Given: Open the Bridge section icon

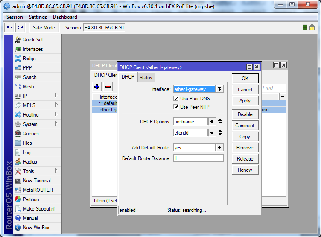Looking at the screenshot, I should pos(18,59).
